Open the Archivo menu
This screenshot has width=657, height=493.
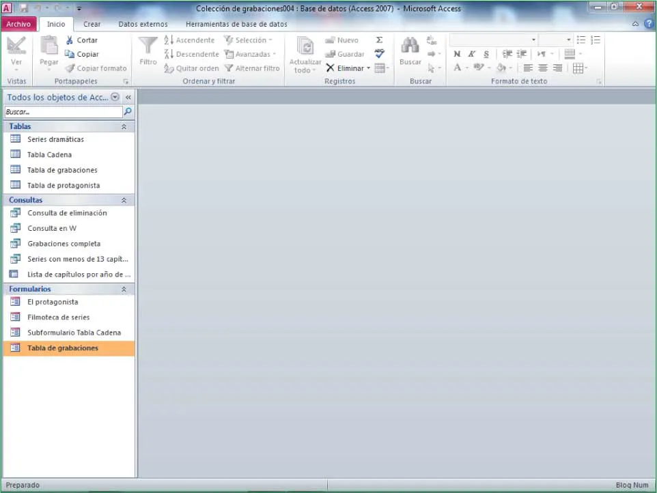point(18,24)
